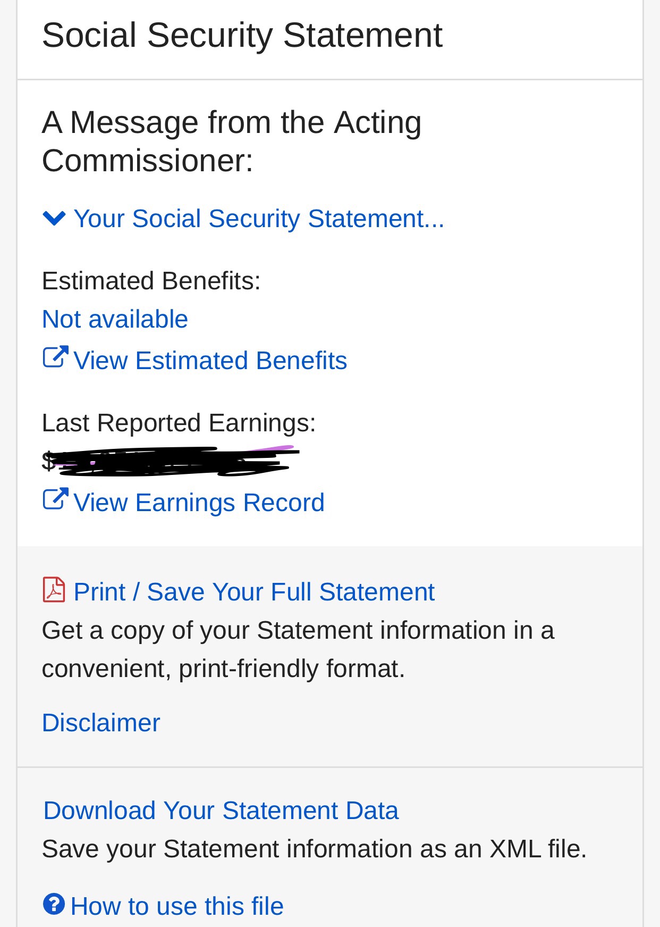Click the print-friendly format description text
This screenshot has height=927, width=660.
tap(298, 649)
